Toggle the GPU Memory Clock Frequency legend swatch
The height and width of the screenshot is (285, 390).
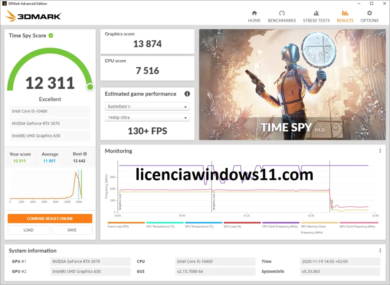point(320,223)
